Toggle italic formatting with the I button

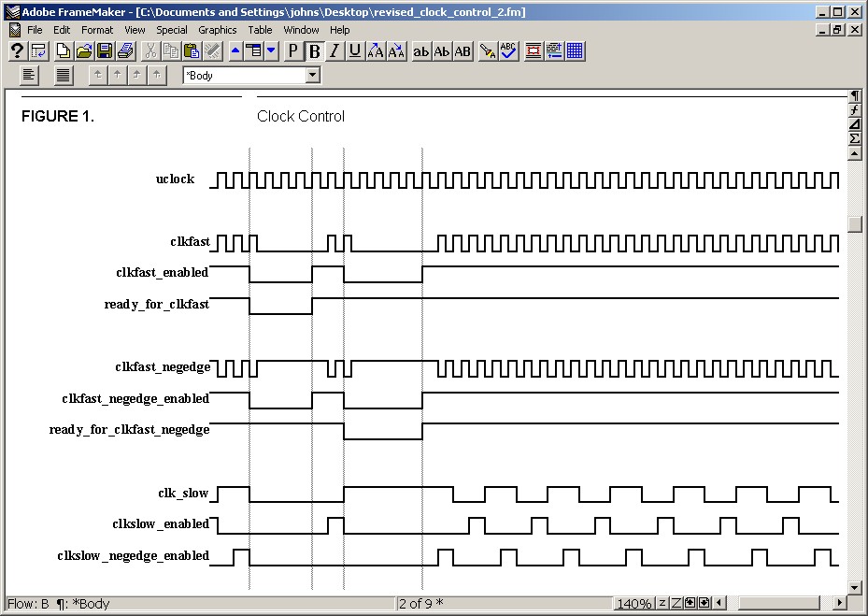334,51
